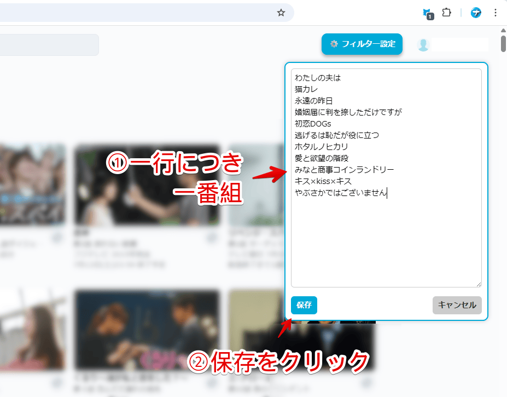Open the Extensions puzzle-piece menu

click(x=446, y=13)
